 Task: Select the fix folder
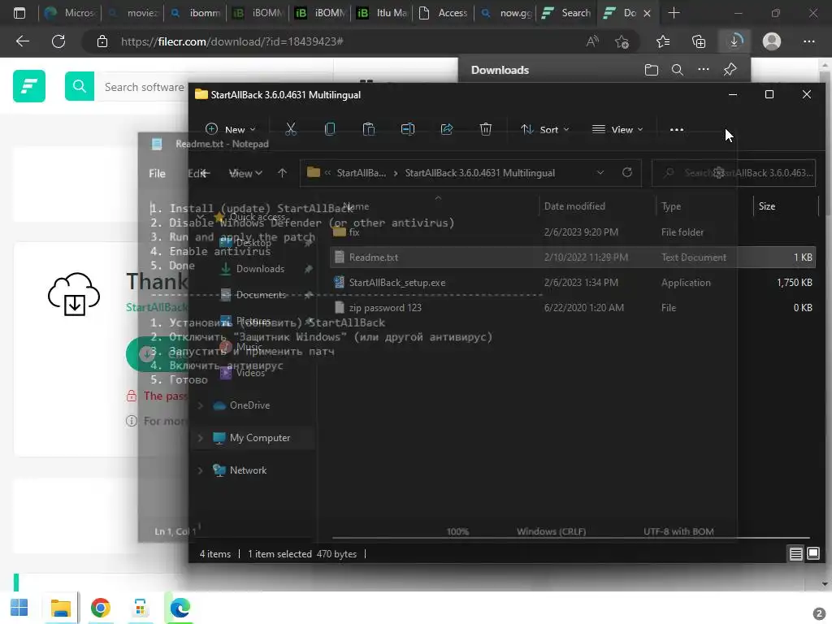pos(573,232)
